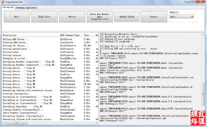Image resolution: width=207 pixels, height=127 pixels.
Task: Click the list scroll-right arrow
Action: tap(97, 123)
